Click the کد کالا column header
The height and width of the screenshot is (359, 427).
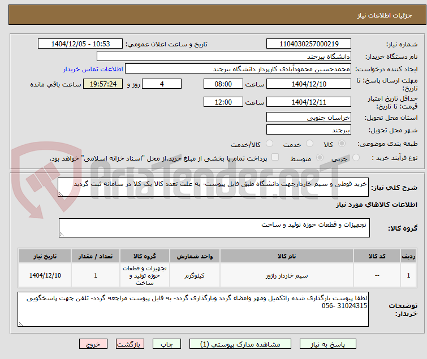pyautogui.click(x=377, y=256)
